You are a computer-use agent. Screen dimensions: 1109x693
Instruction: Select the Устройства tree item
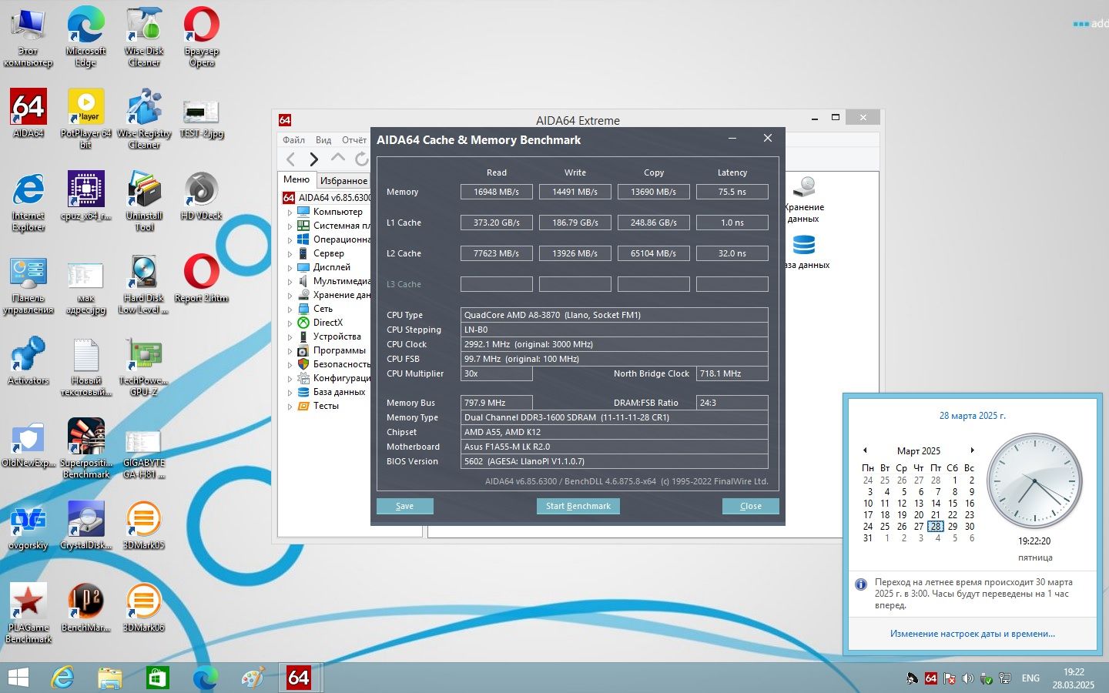pyautogui.click(x=337, y=336)
